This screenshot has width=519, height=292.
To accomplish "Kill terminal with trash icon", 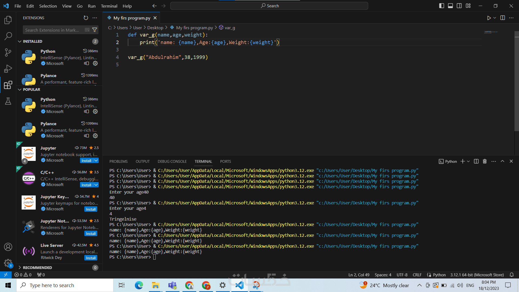I will tap(485, 161).
